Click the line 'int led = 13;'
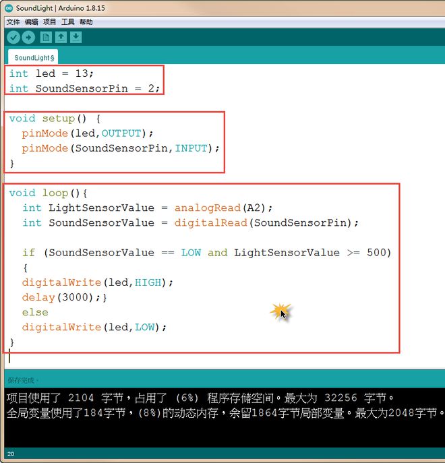The image size is (445, 463). coord(51,73)
